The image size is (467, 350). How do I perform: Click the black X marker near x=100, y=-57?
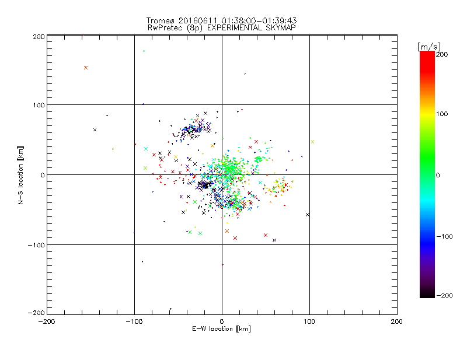pos(308,215)
